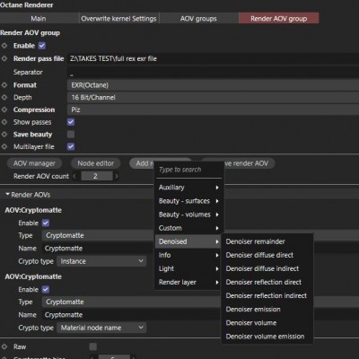This screenshot has width=359, height=359.
Task: Open the Material node name dropdown
Action: click(x=101, y=328)
